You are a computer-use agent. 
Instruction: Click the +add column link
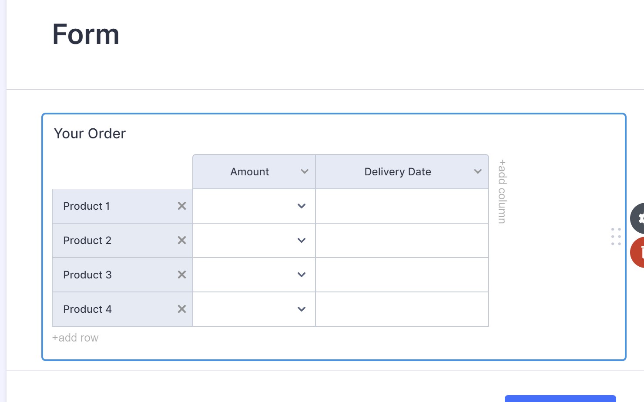(502, 191)
